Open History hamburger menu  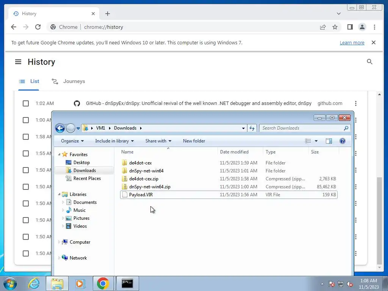(x=18, y=62)
